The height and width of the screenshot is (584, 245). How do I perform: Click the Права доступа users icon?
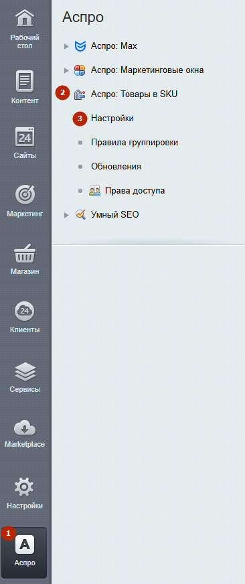(94, 191)
